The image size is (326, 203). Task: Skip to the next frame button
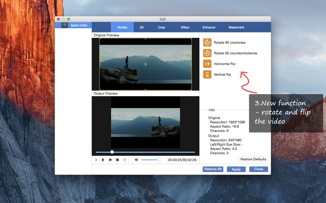(x=125, y=160)
